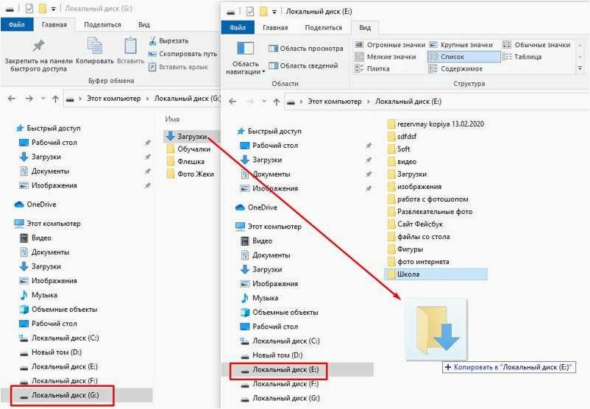The width and height of the screenshot is (590, 409).
Task: Select Сайт Фейсбук folder
Action: click(x=415, y=224)
